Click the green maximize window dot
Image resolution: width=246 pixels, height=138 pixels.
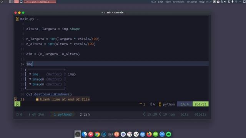[x=23, y=13]
